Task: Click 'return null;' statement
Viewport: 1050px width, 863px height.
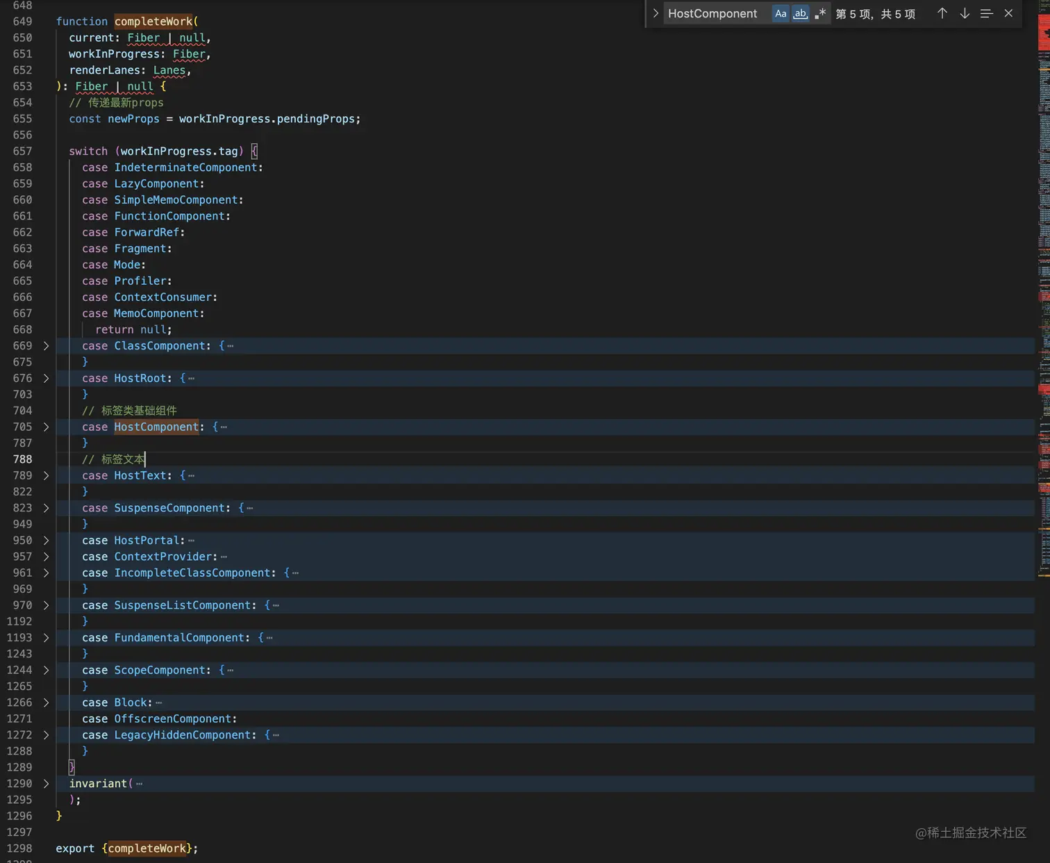Action: pyautogui.click(x=133, y=330)
